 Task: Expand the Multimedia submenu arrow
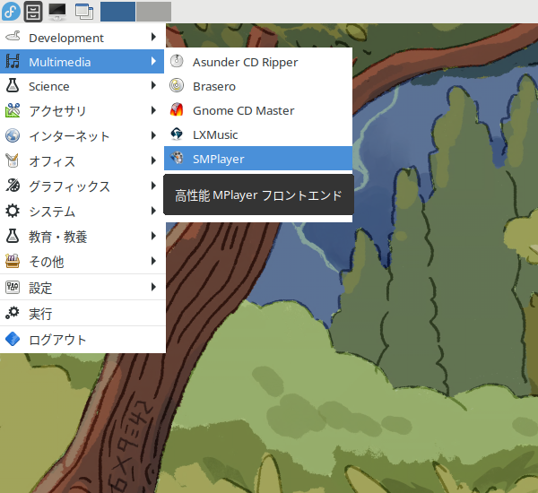coord(153,62)
